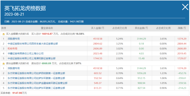Open 东方财富证券拉萨金融城南环路证券营业部 link
Screen dimensions: 190x96
pyautogui.click(x=38, y=83)
